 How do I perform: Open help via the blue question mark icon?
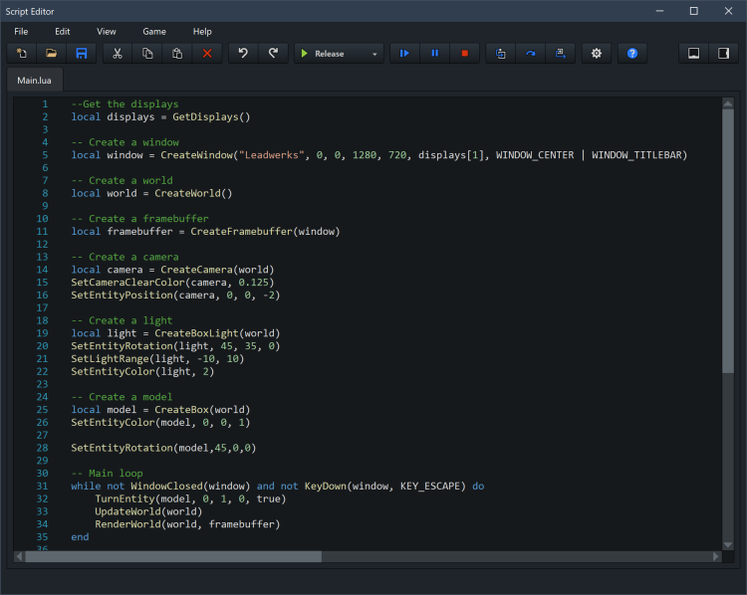point(631,54)
